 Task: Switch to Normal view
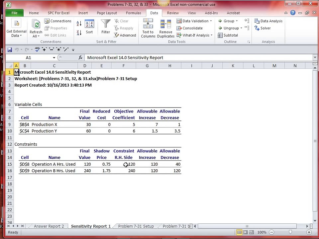pyautogui.click(x=239, y=232)
